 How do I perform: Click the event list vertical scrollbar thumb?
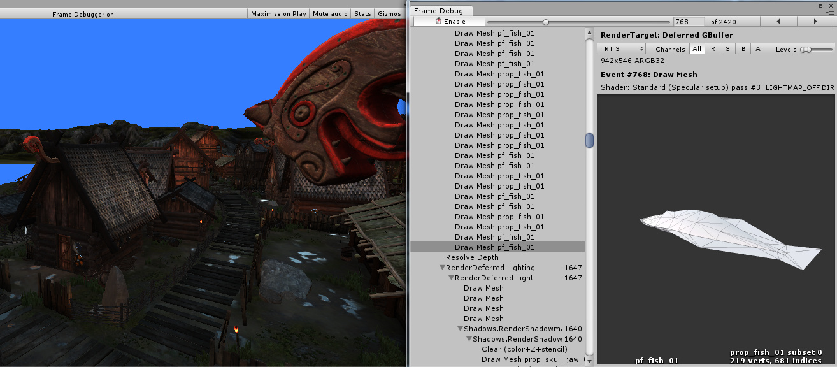[590, 140]
